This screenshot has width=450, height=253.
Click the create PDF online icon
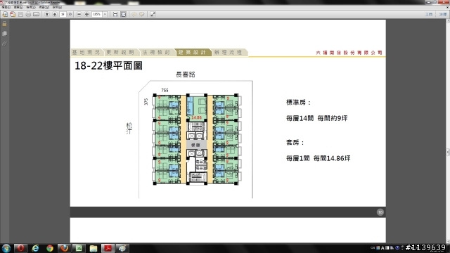click(5, 14)
